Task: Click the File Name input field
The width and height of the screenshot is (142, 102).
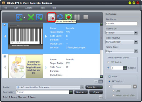Action: (x=122, y=24)
